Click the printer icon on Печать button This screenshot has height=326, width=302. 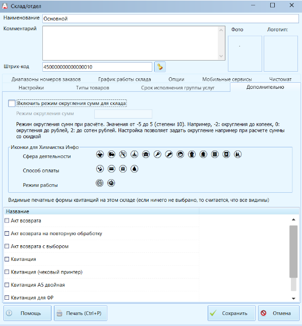[x=59, y=313]
